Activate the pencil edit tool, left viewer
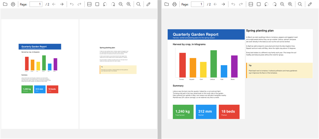319x139 pixels. pyautogui.click(x=148, y=4)
